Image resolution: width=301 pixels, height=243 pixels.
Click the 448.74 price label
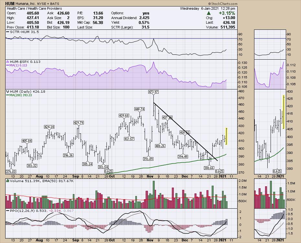[x=140, y=109]
